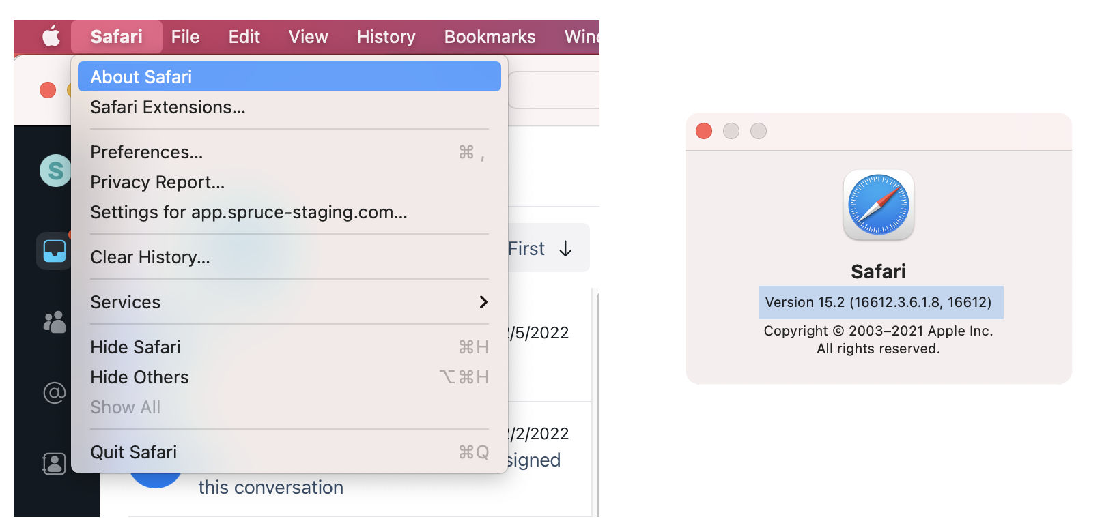Click the 'this conversation' text
The image size is (1102, 532).
(271, 488)
